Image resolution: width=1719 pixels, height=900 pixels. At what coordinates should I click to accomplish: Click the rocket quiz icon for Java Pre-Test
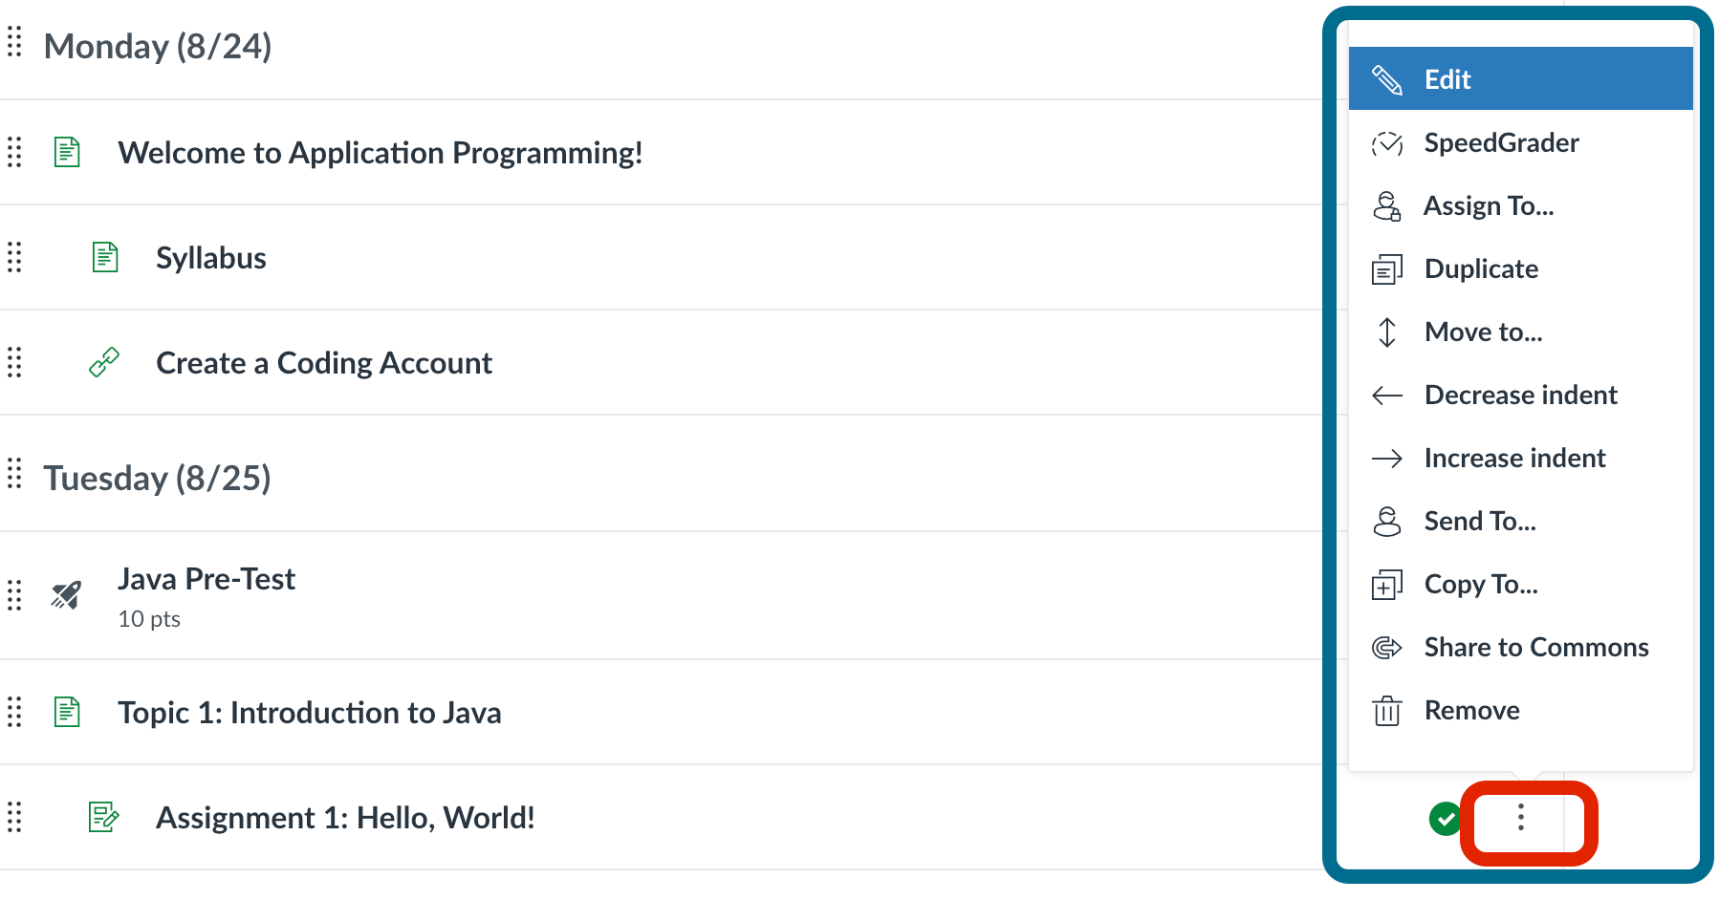pos(67,594)
